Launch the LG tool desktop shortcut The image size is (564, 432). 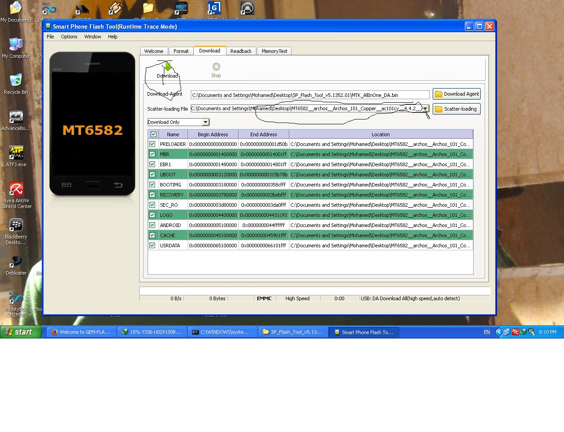coord(214,9)
